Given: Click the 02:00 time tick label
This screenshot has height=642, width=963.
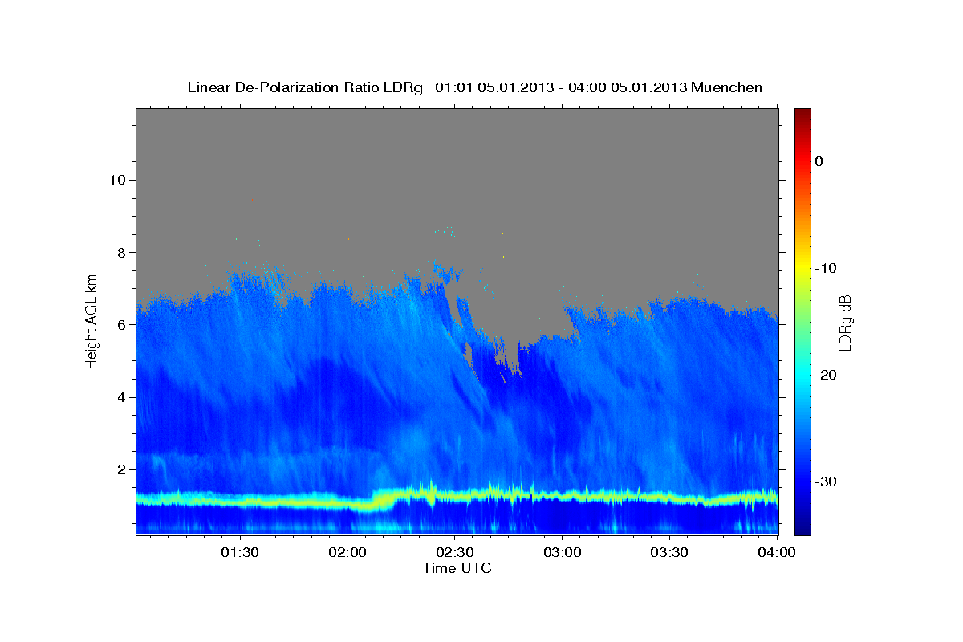Looking at the screenshot, I should click(x=347, y=552).
